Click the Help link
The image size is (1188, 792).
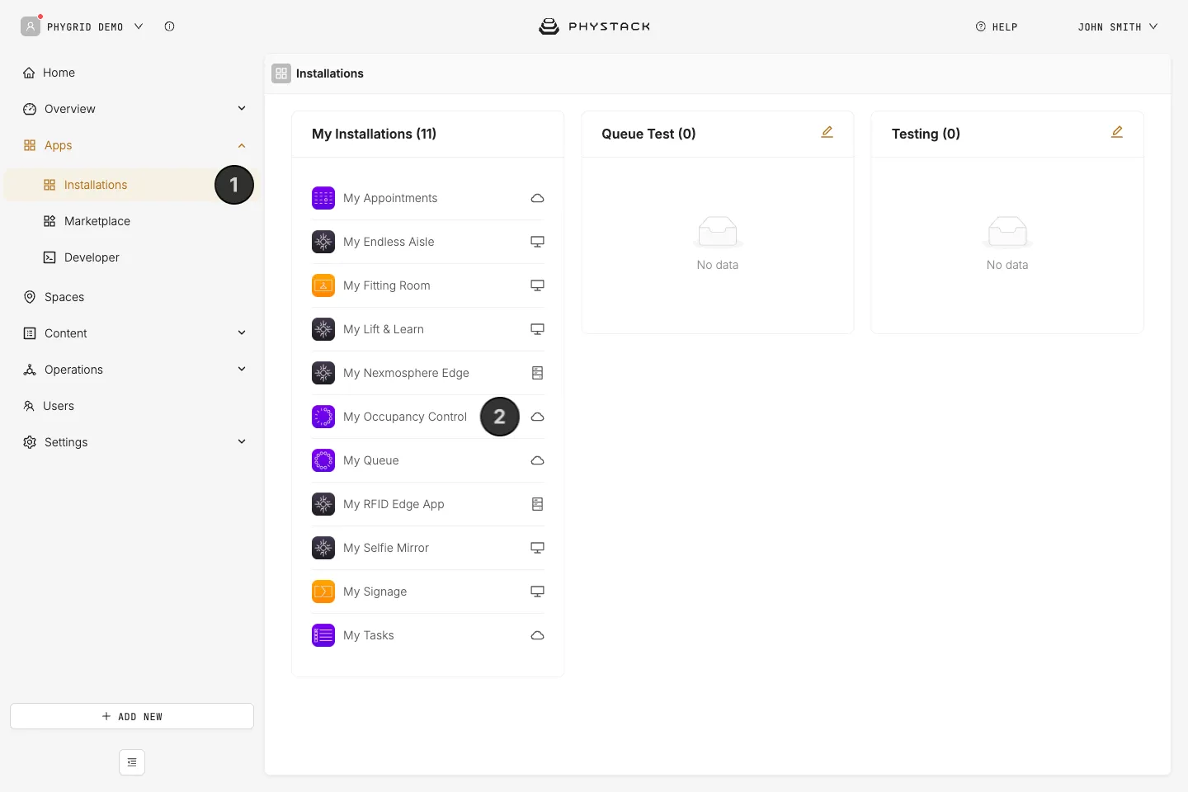[x=997, y=26]
